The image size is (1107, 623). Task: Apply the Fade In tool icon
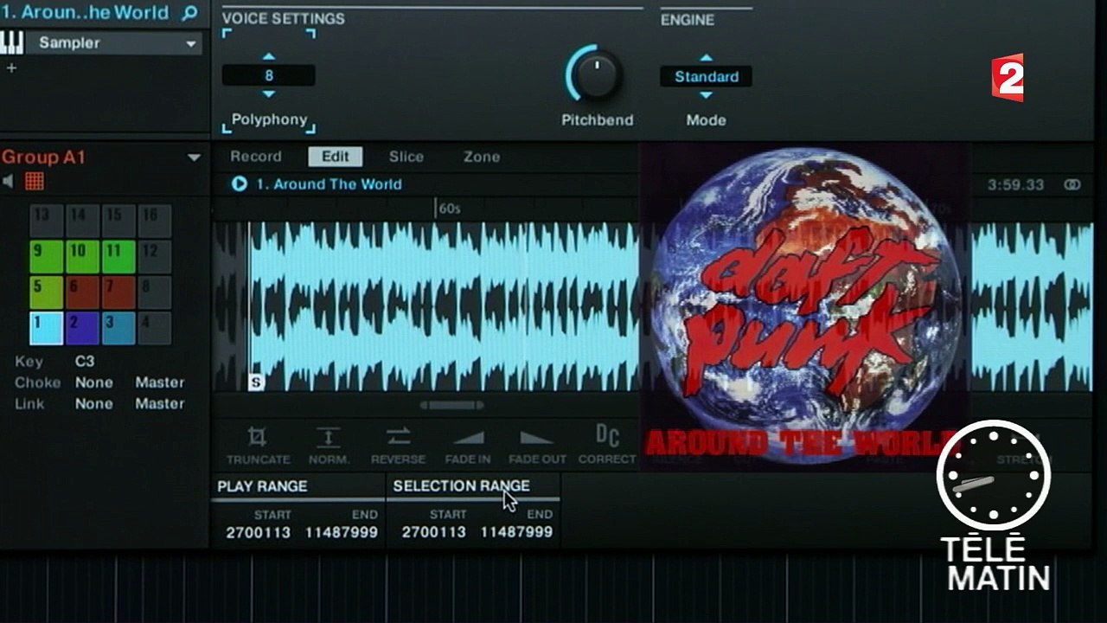pyautogui.click(x=468, y=438)
